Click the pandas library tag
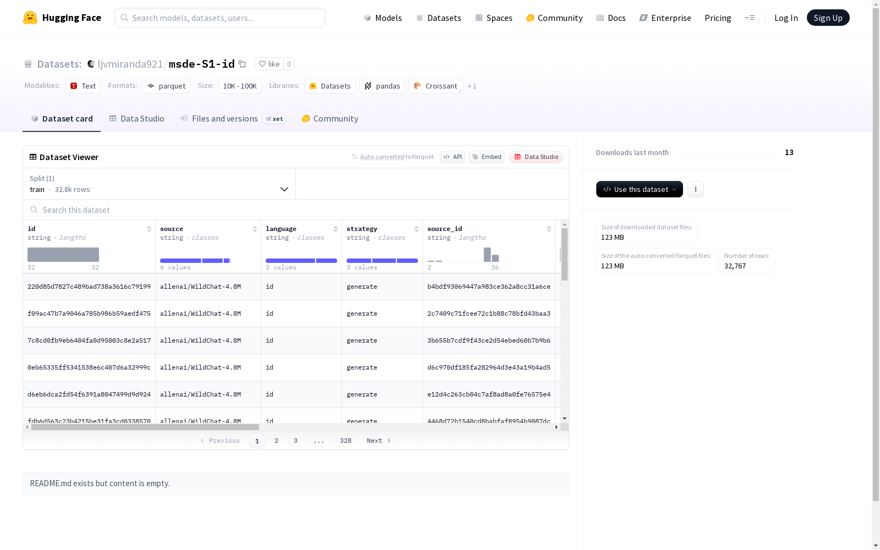The width and height of the screenshot is (880, 550). (382, 86)
